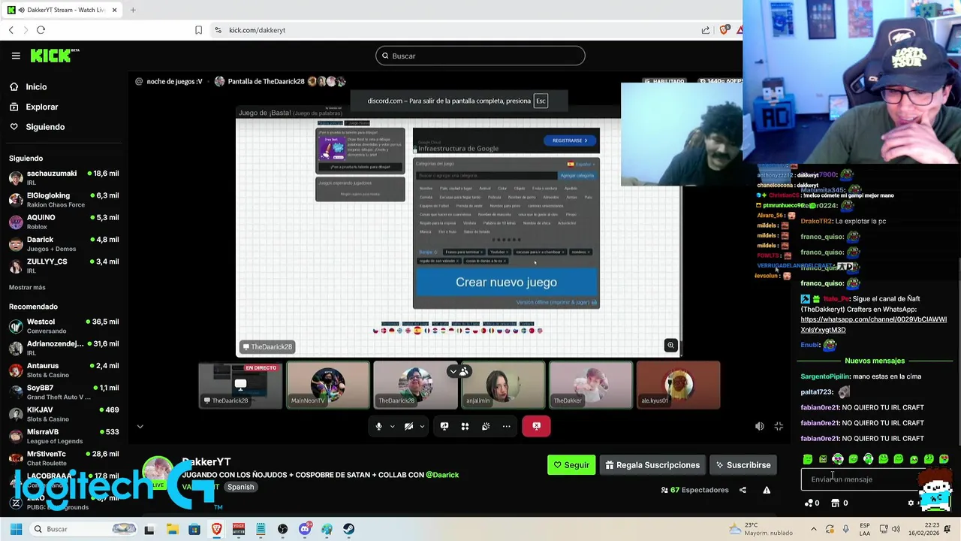Open Discord soundboard icon
This screenshot has height=541, width=961.
pyautogui.click(x=486, y=426)
